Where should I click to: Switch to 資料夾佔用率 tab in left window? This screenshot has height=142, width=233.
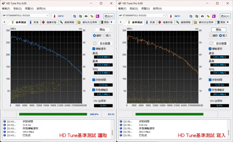[88, 22]
